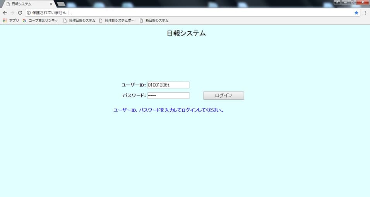
Task: Reload the page with the refresh icon
Action: [20, 13]
